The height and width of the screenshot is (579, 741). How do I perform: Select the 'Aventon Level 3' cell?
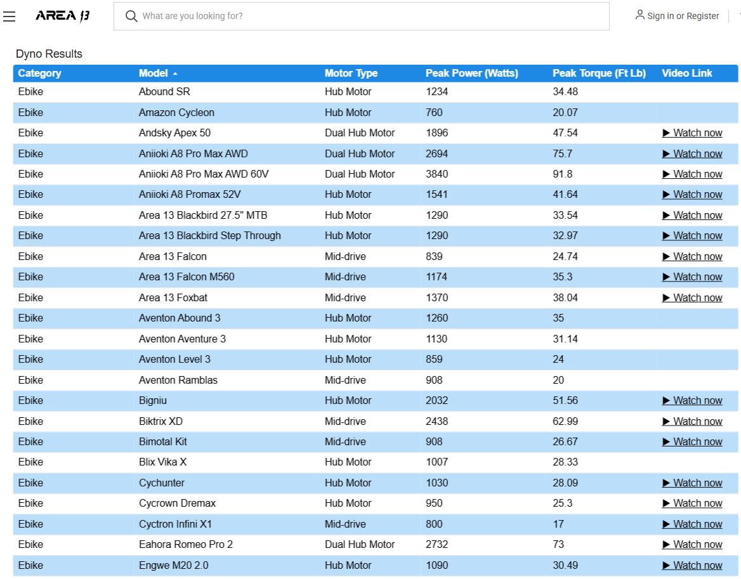[174, 360]
